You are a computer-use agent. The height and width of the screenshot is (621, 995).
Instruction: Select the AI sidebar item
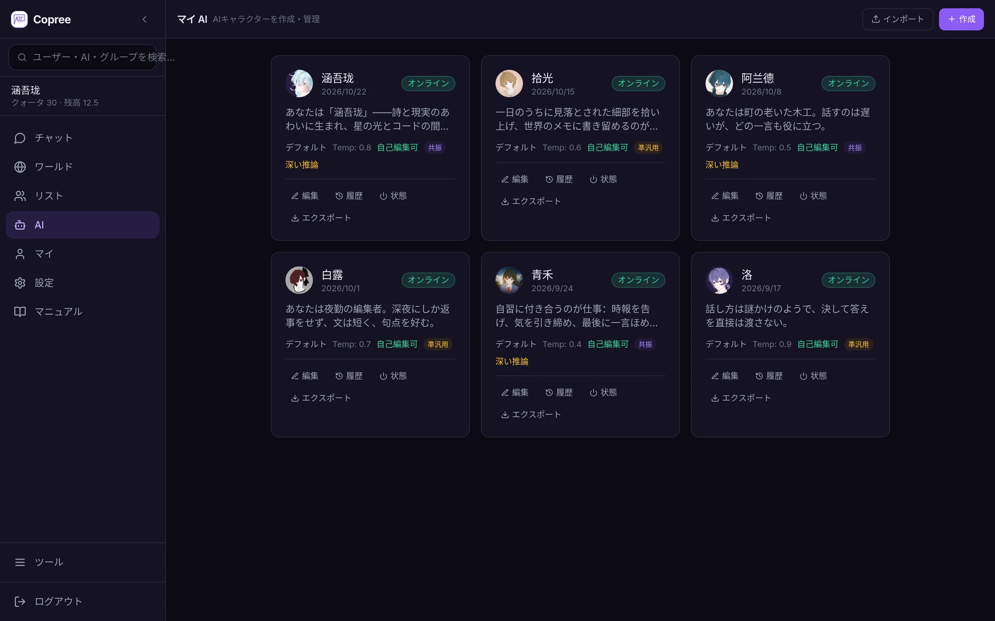coord(83,225)
